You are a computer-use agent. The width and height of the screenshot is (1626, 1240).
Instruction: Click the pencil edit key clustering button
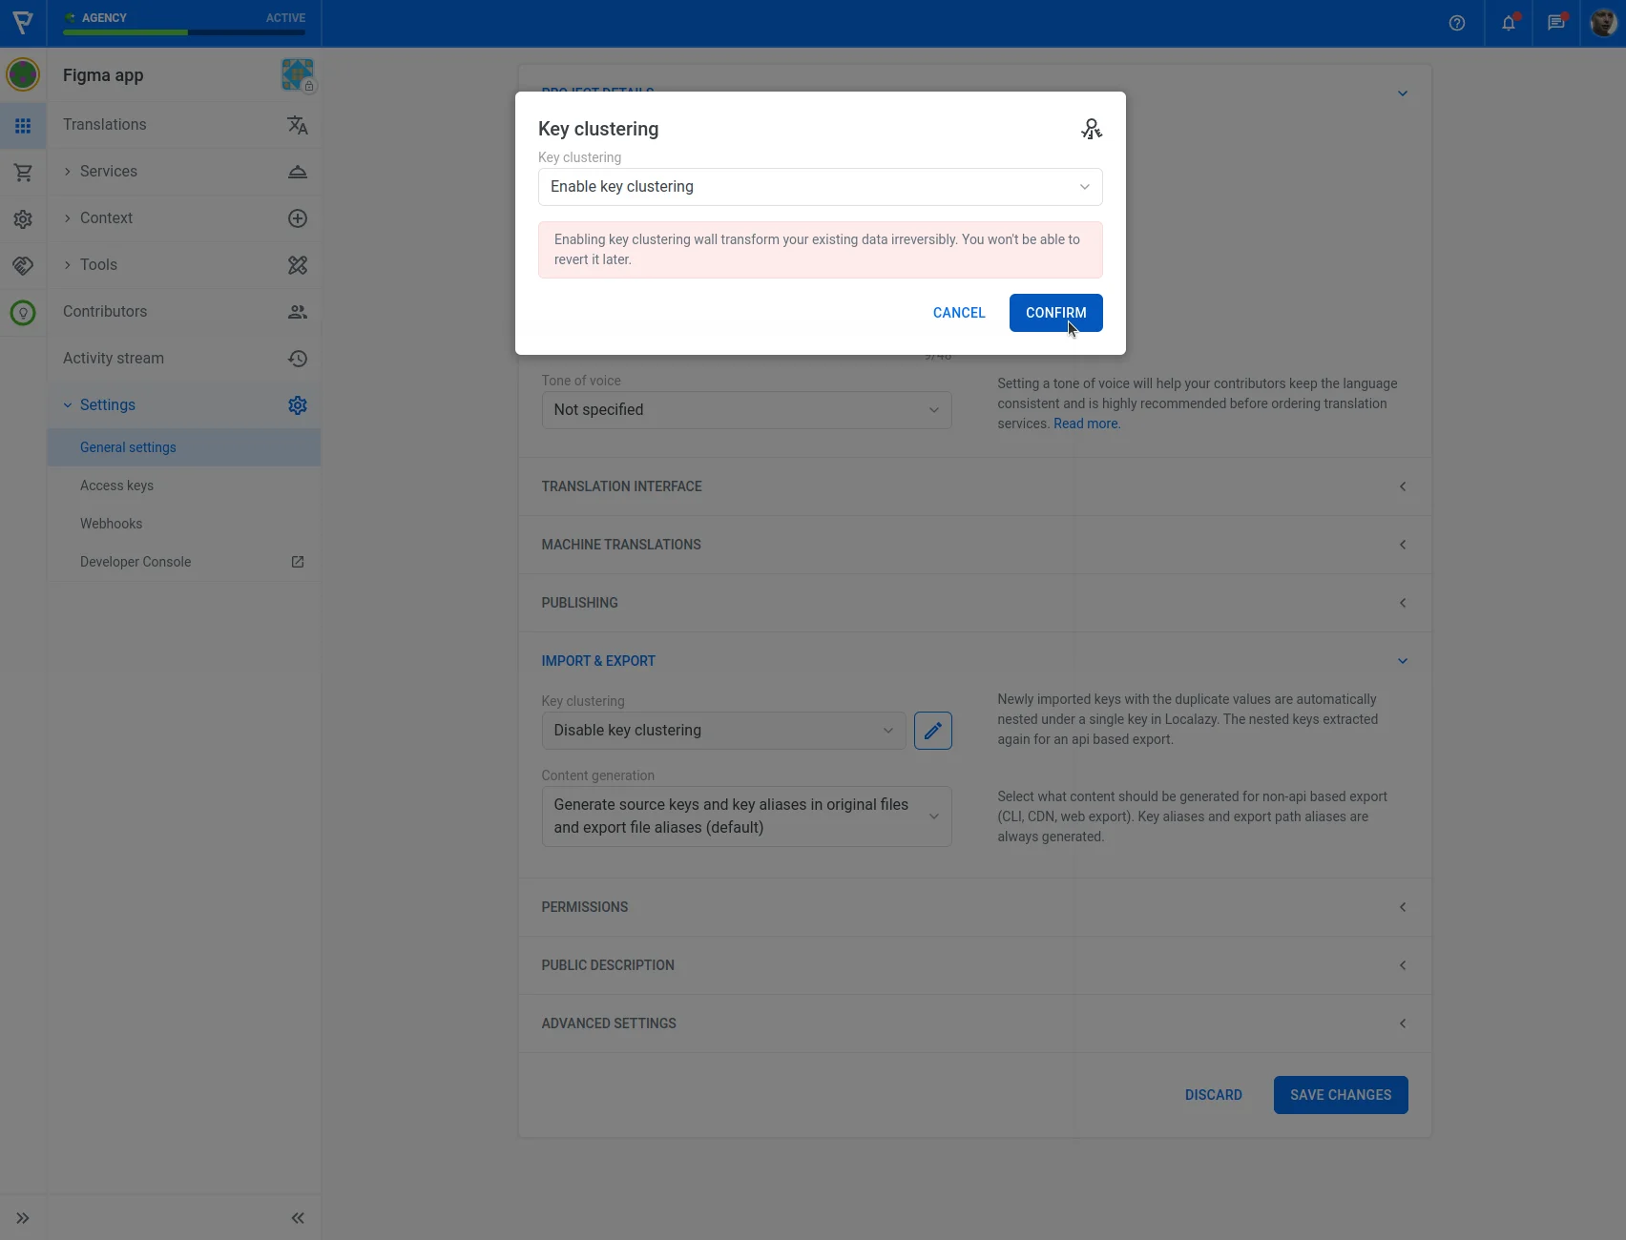pyautogui.click(x=932, y=731)
